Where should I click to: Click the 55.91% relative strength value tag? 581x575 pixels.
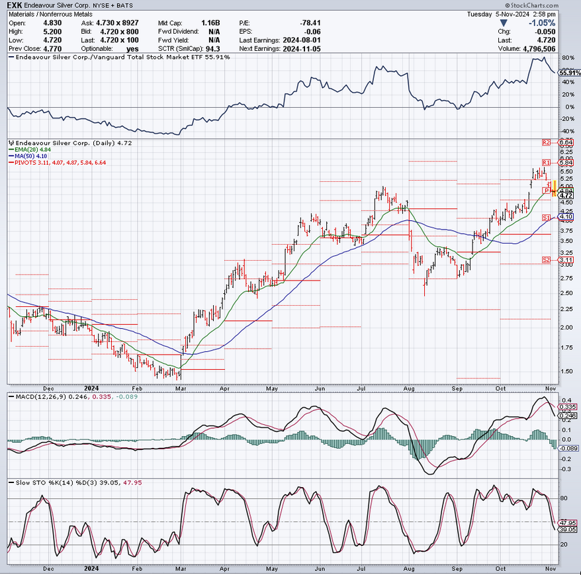[570, 73]
